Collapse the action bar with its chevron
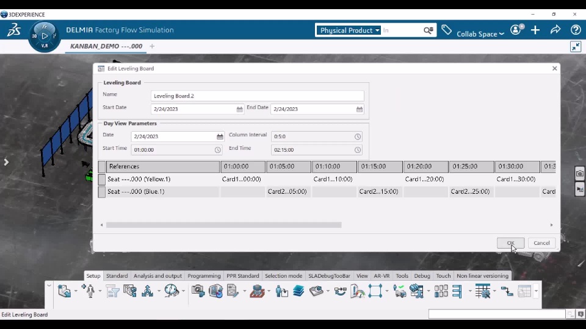 click(49, 286)
